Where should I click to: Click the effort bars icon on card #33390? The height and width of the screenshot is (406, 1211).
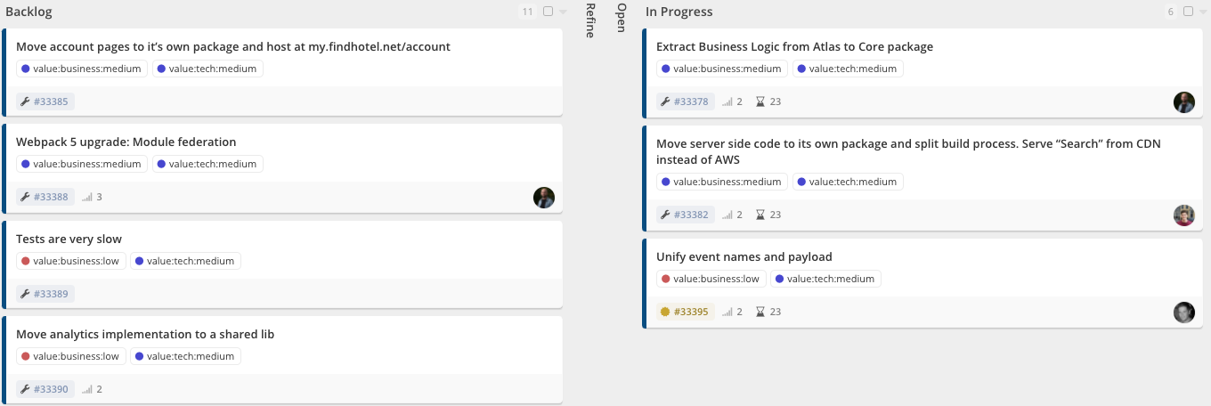[x=87, y=389]
